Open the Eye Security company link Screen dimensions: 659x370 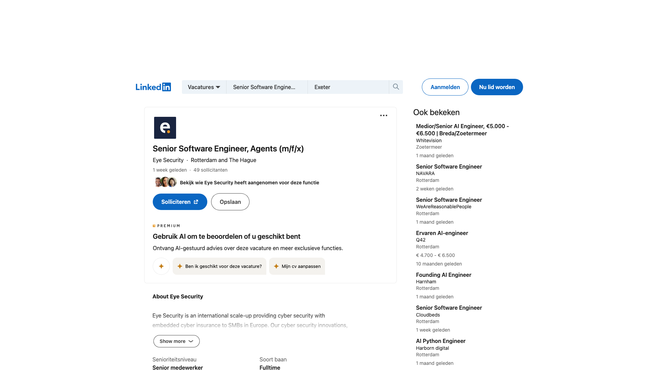pos(168,160)
